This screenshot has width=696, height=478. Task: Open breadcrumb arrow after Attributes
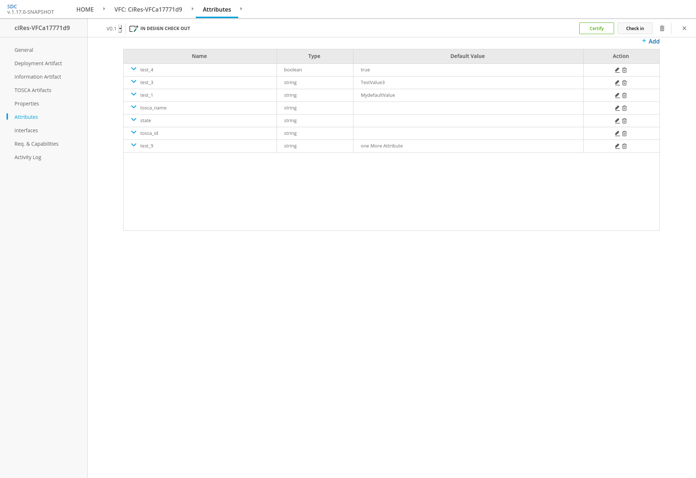click(x=241, y=9)
